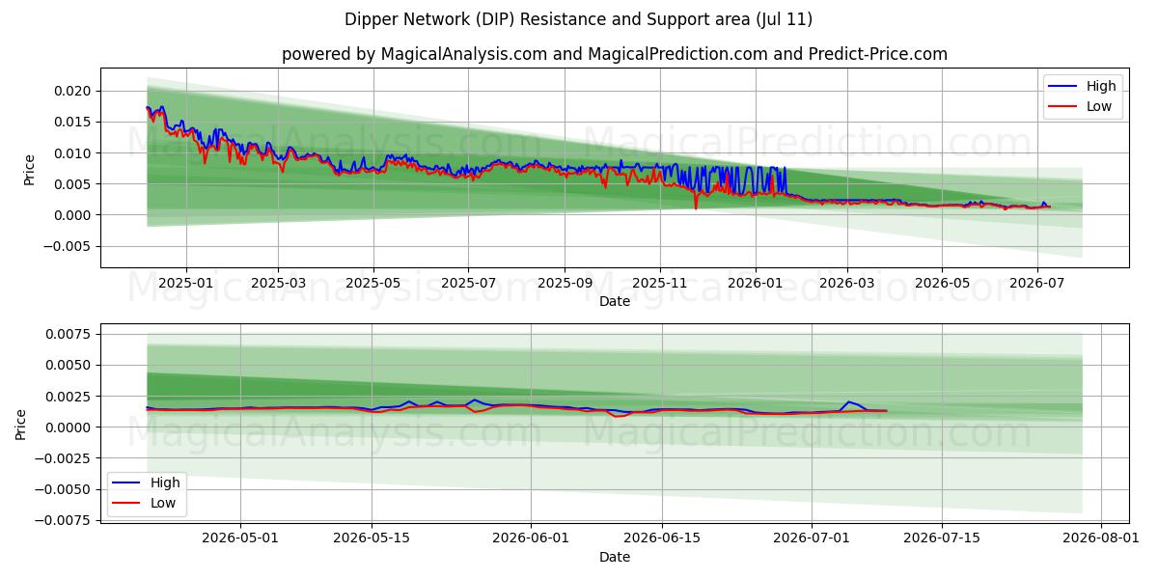The height and width of the screenshot is (579, 1158).
Task: Click the '2025-05' x-axis label on top chart
Action: click(373, 284)
